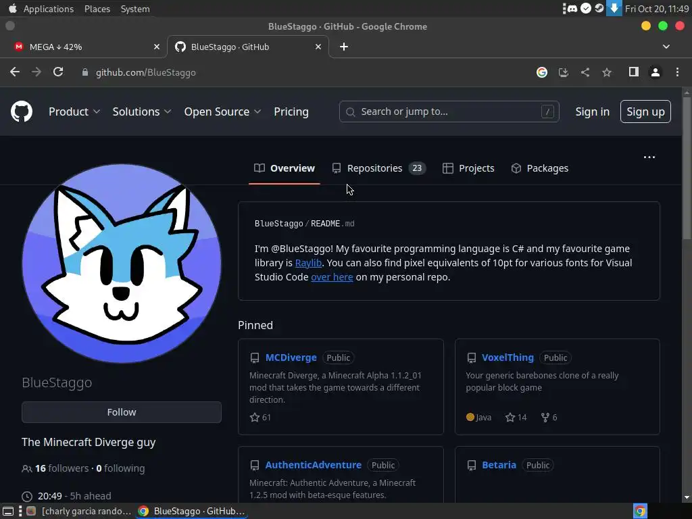Close the BlueStaggo GitHub tab
The height and width of the screenshot is (519, 692).
318,47
